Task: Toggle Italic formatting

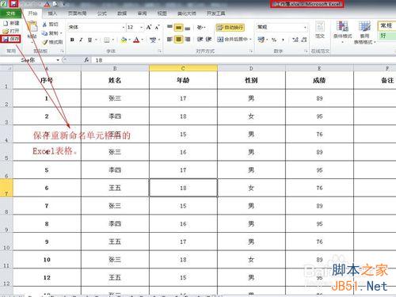Action: [x=81, y=40]
